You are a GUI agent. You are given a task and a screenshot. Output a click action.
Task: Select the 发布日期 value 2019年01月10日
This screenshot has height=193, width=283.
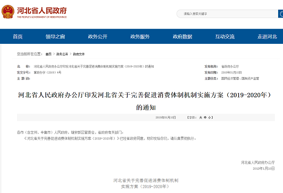(231, 73)
